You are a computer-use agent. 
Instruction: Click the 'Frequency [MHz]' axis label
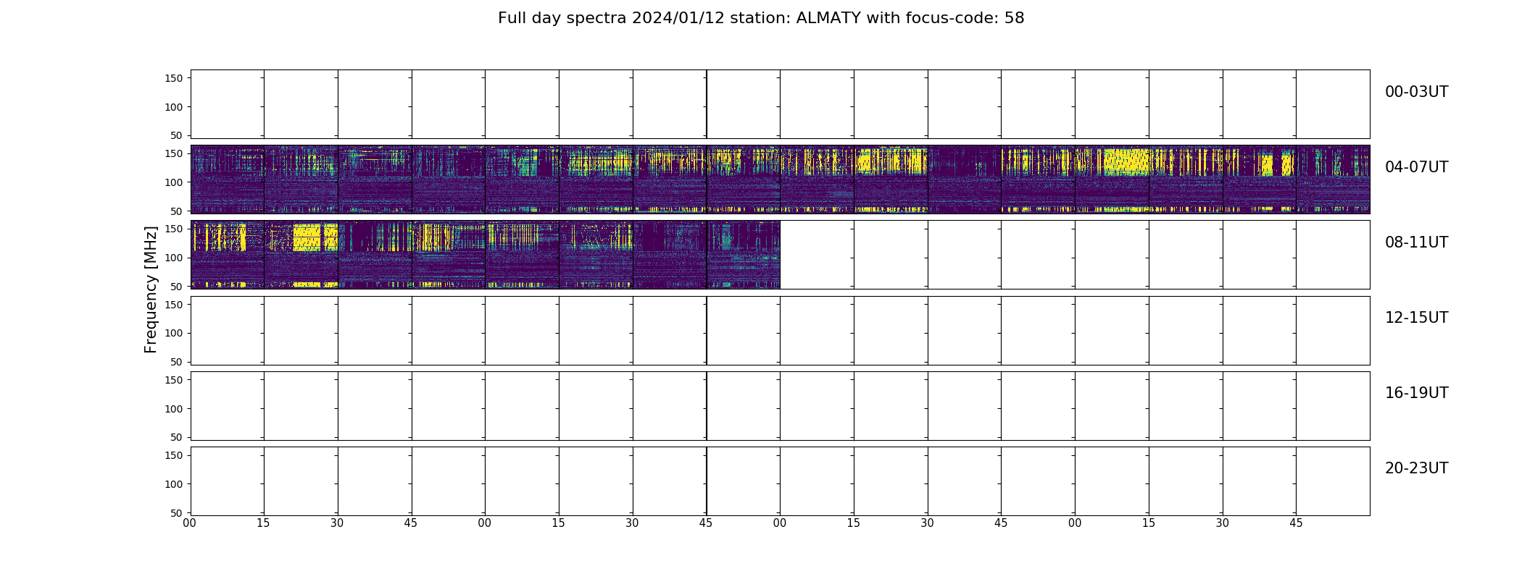151,289
